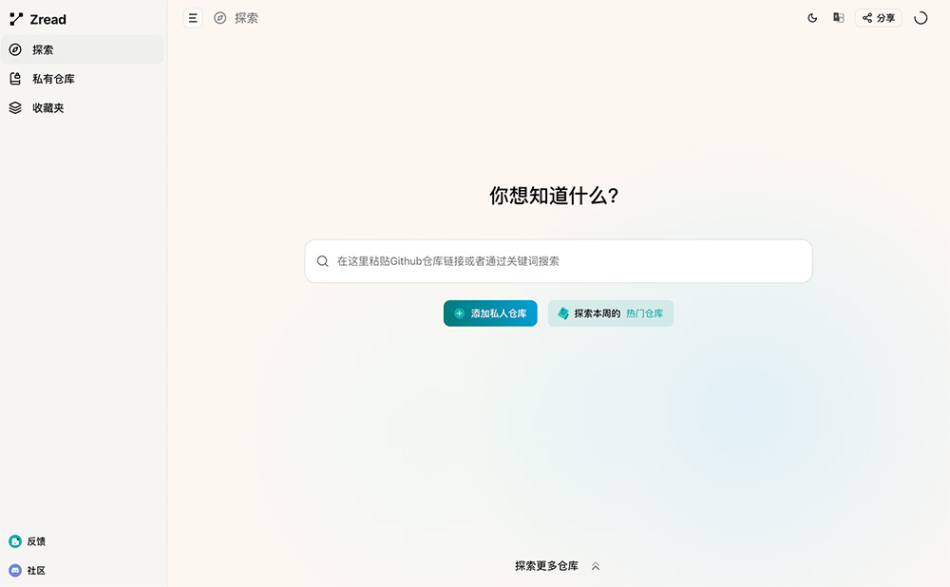Expand the 探索更多仓库 section
The image size is (950, 587).
[558, 566]
